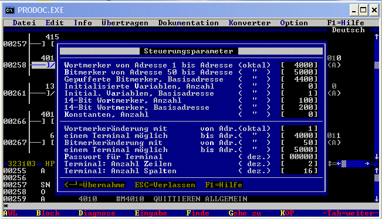
Task: Click the pane split resize icon
Action: (x=329, y=164)
